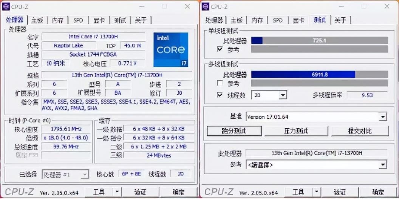Click CPU-Z app icon in right window title bar
This screenshot has width=399, height=199.
pos(205,6)
